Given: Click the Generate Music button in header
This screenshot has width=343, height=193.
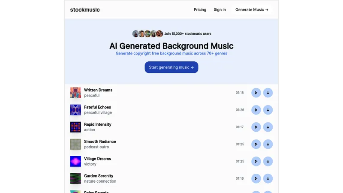Looking at the screenshot, I should click(252, 9).
